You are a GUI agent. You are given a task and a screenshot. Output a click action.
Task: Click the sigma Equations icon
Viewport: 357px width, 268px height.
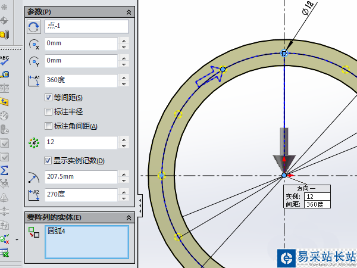4,170
